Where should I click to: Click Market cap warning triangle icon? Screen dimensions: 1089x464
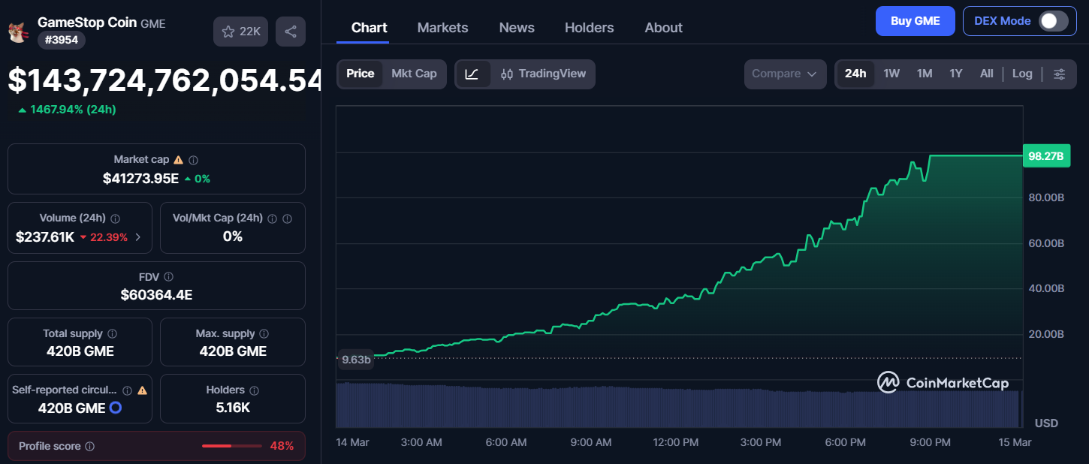tap(178, 160)
